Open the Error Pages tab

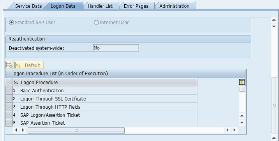tap(136, 6)
